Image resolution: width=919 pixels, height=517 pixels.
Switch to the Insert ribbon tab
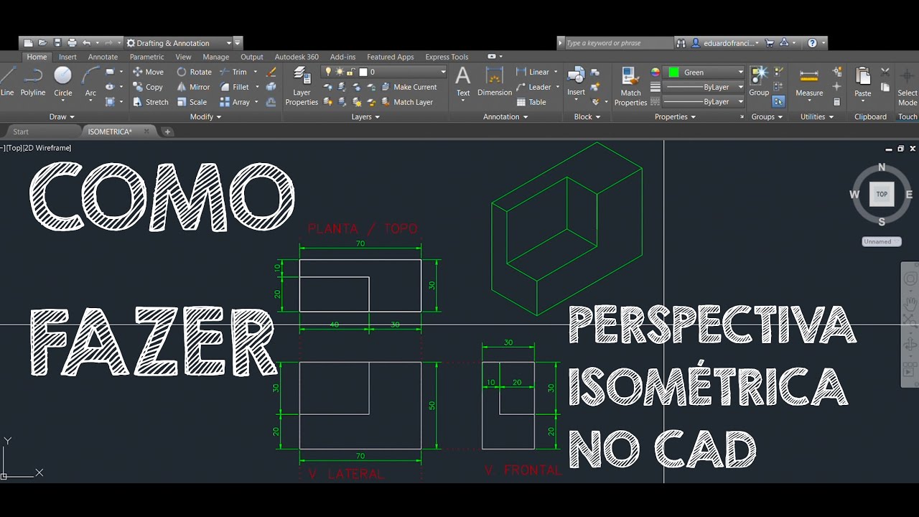click(67, 57)
